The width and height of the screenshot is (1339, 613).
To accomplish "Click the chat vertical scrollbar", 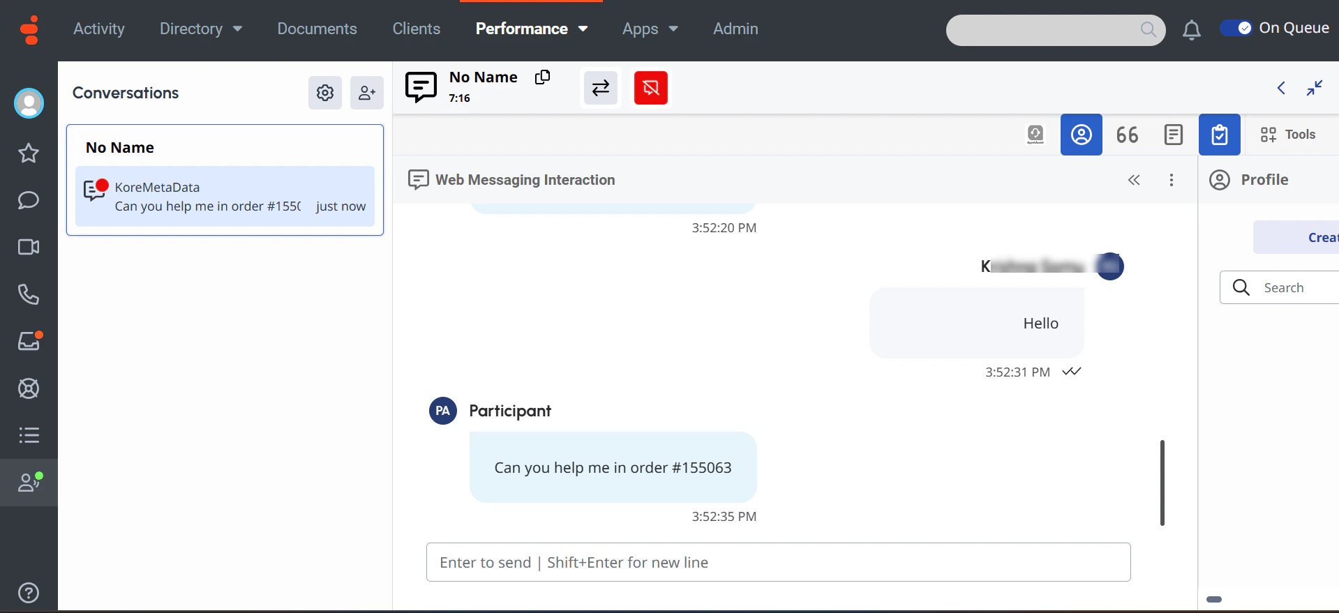I will (1162, 483).
